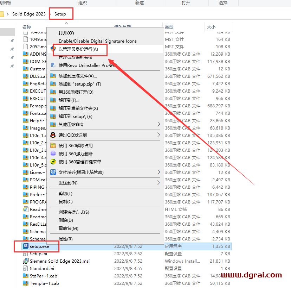This screenshot has width=291, height=288.
Task: Click the breadcrumb chevron before Solid Edge 2023
Action: [8, 14]
